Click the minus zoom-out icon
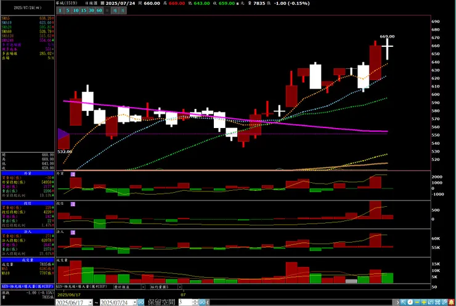Image resolution: width=456 pixels, height=306 pixels. click(x=417, y=302)
